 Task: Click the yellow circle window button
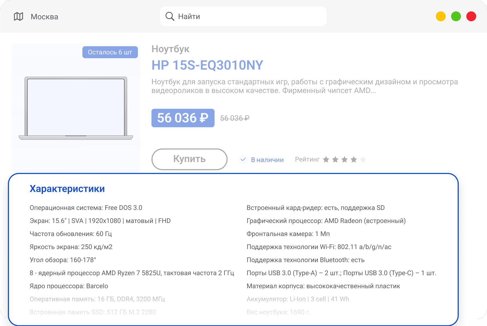(441, 16)
